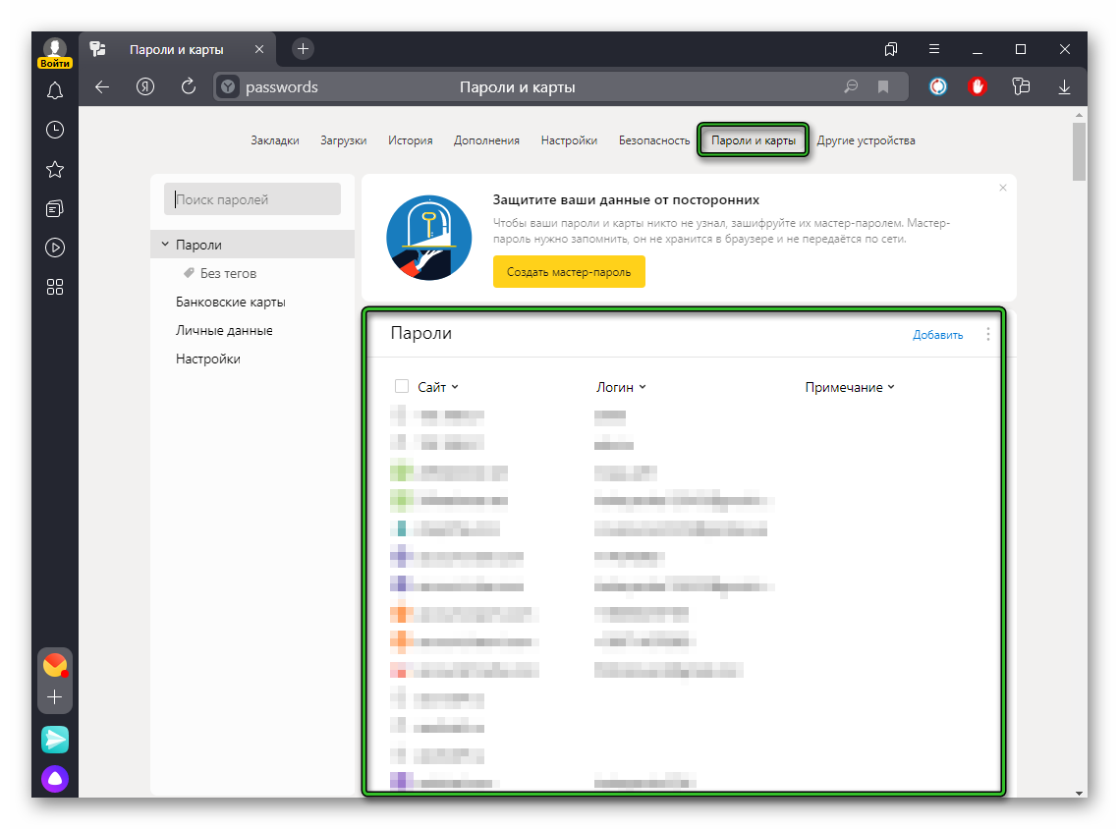This screenshot has height=829, width=1119.
Task: Click the Добавить link
Action: click(937, 335)
